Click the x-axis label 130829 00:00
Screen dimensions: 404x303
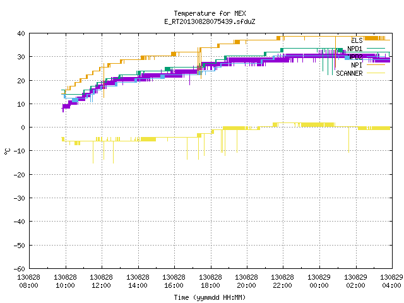319,282
